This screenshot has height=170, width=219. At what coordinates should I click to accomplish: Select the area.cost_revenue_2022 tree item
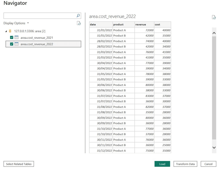[43, 44]
